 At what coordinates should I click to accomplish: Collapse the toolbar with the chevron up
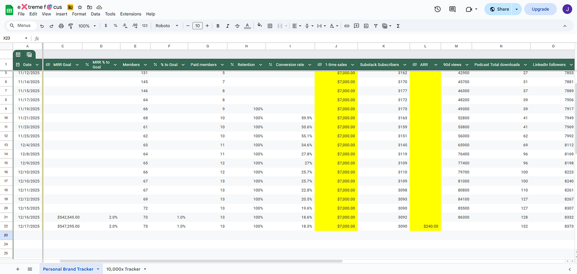click(x=565, y=26)
